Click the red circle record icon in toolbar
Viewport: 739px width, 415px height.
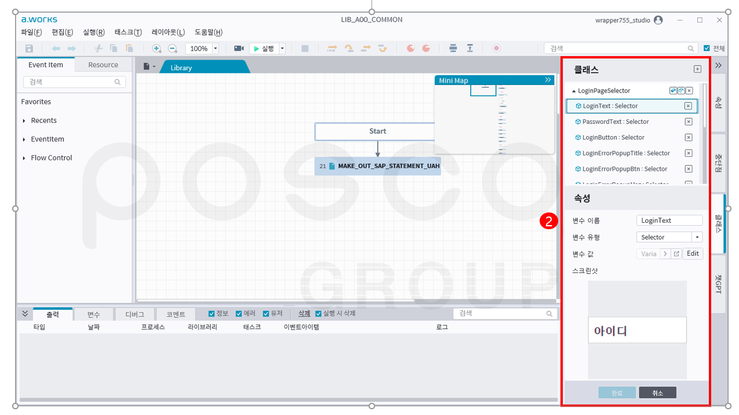click(496, 49)
